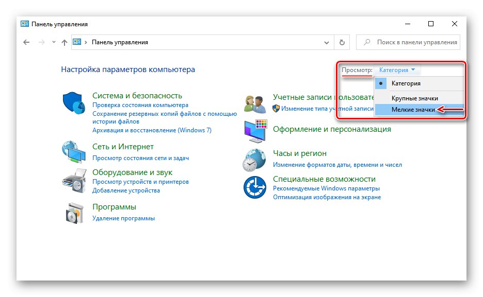Click the search magnifier icon

pyautogui.click(x=366, y=42)
